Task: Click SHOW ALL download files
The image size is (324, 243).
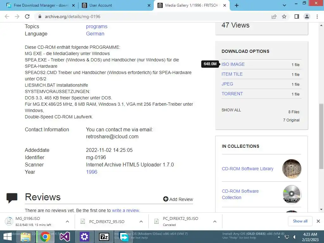Action: coord(231,110)
